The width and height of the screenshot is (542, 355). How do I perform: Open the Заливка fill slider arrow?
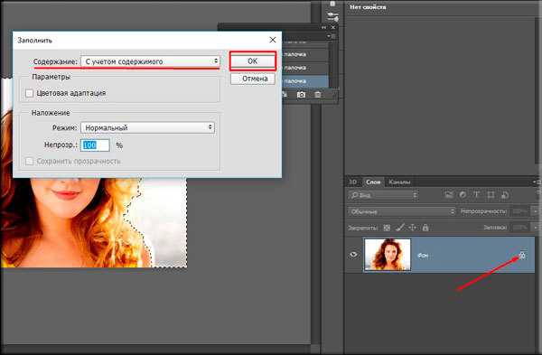[535, 228]
